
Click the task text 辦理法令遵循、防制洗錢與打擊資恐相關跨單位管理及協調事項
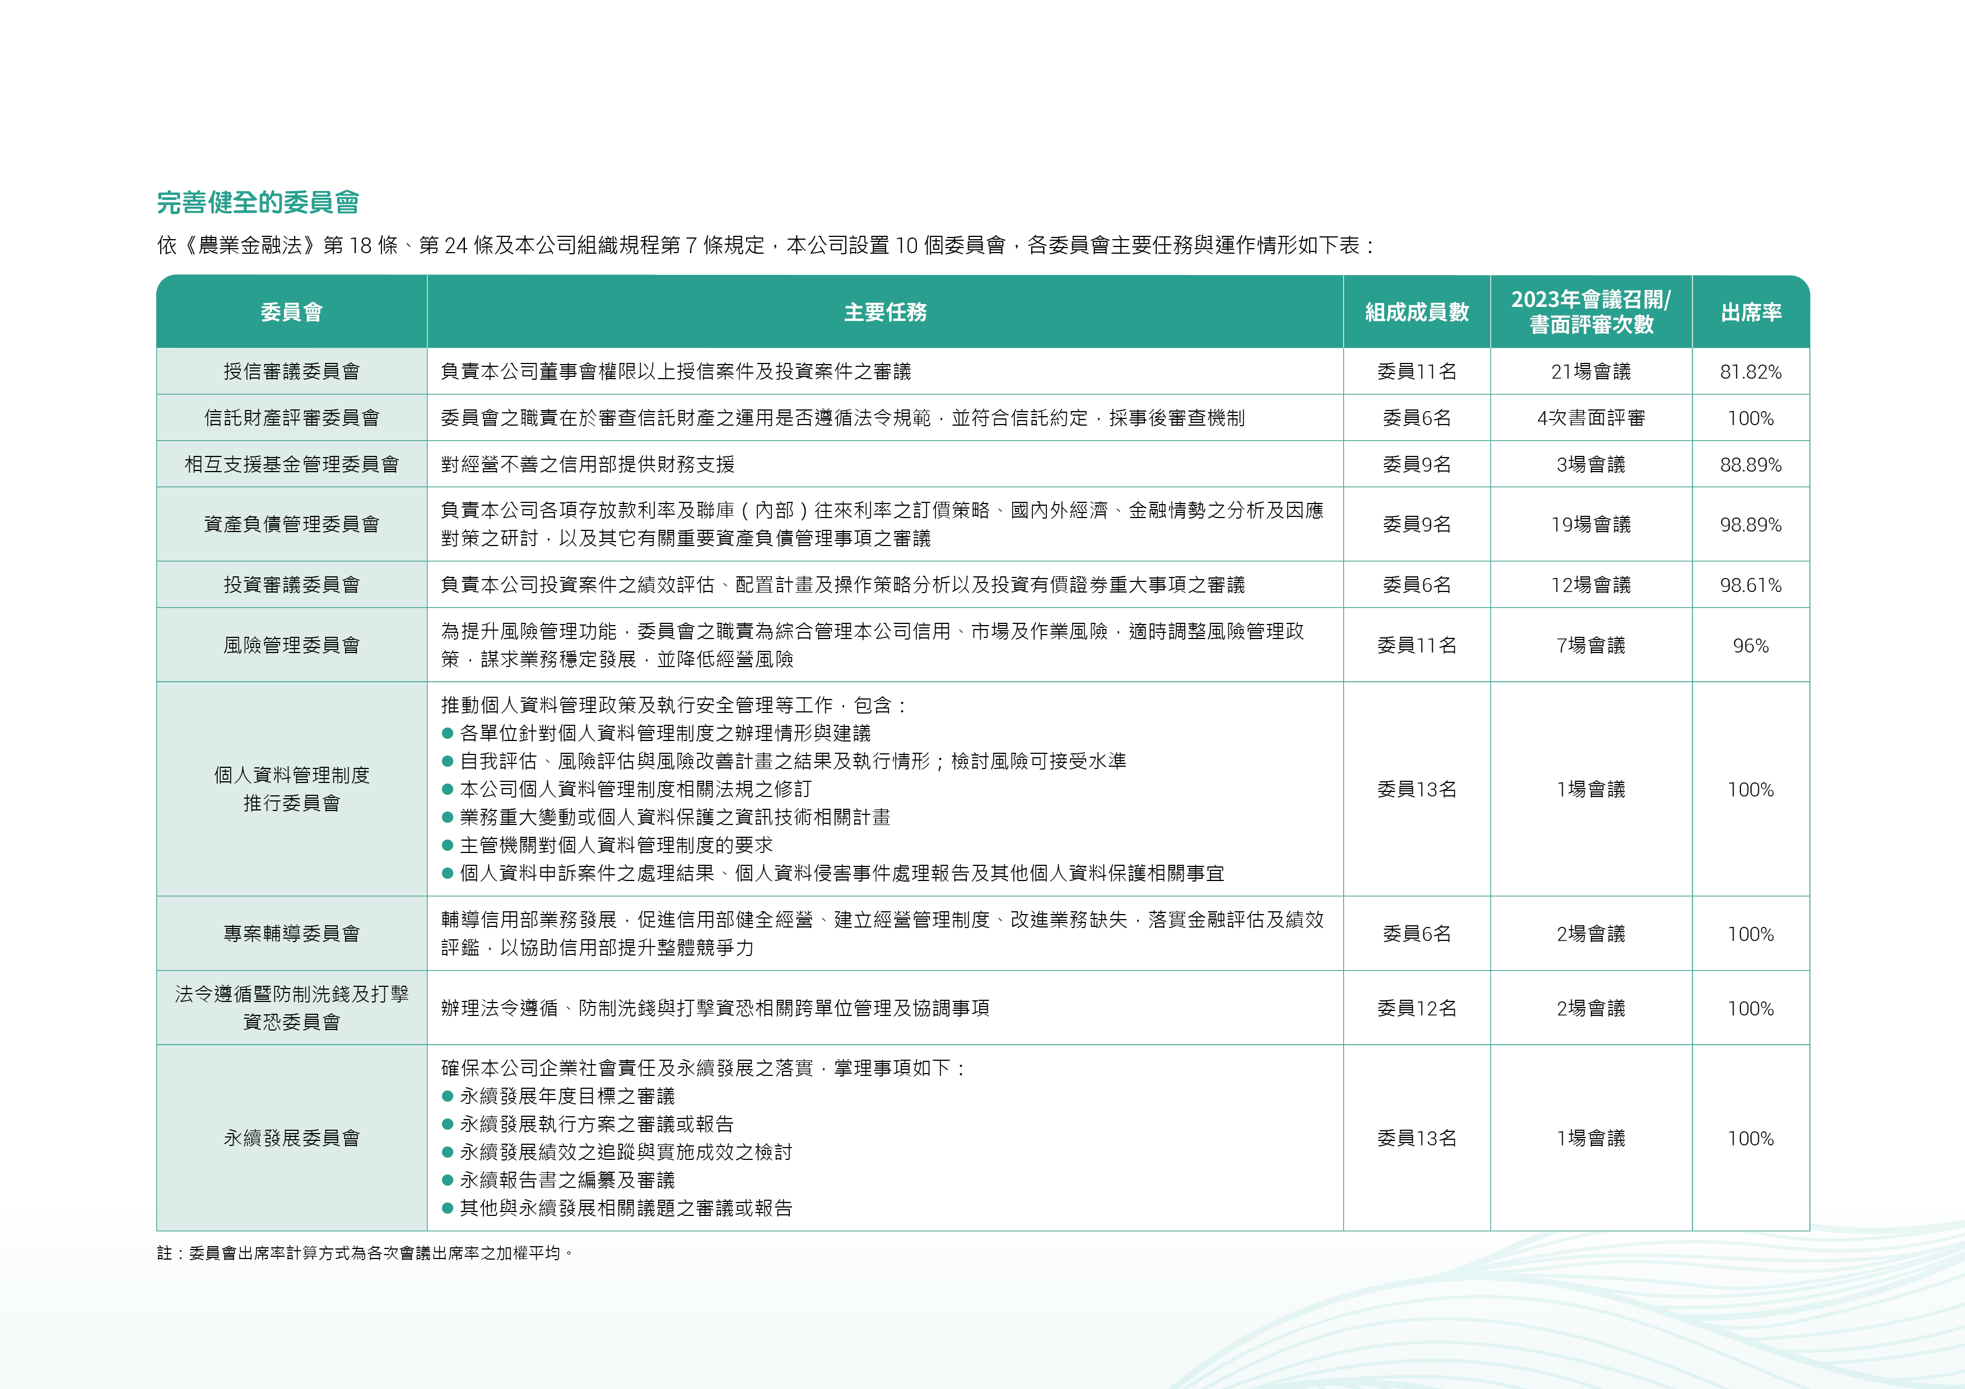coord(715,1008)
